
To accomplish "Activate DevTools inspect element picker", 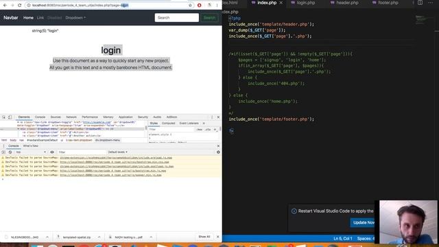I will coord(4,117).
